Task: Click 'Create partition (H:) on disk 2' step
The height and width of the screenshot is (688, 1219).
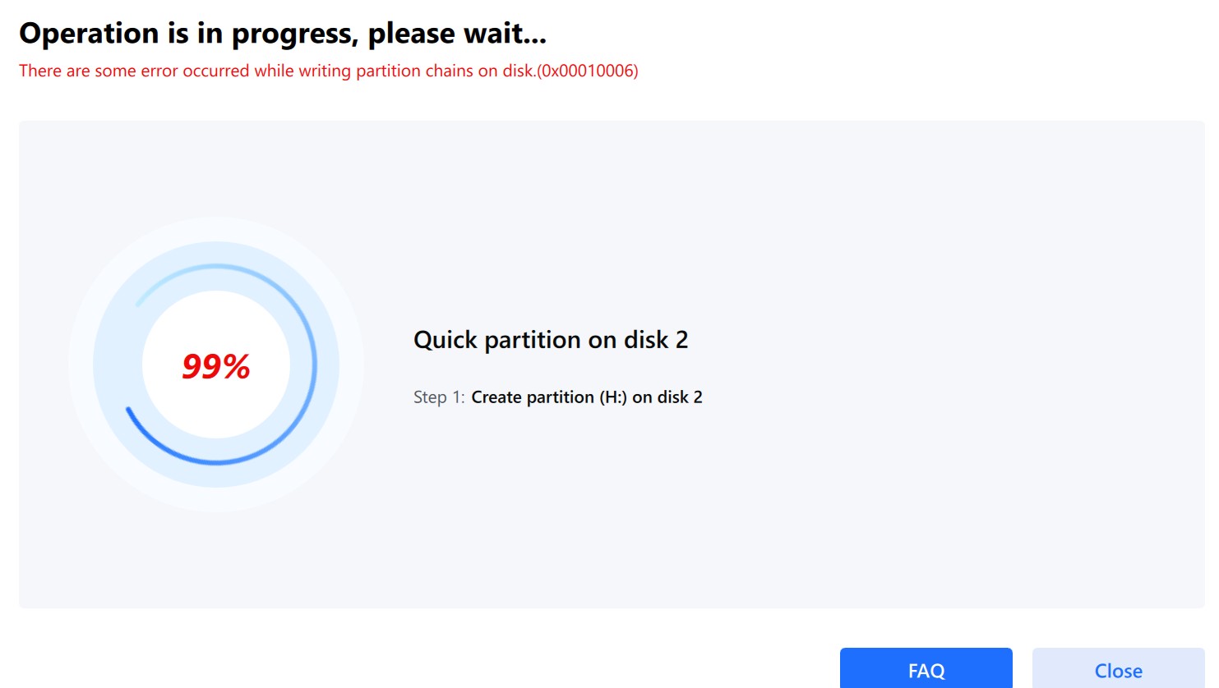Action: coord(586,397)
